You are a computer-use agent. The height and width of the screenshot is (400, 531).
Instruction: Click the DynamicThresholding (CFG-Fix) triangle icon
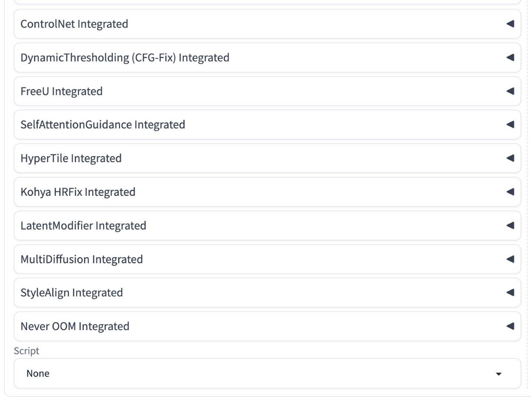510,58
